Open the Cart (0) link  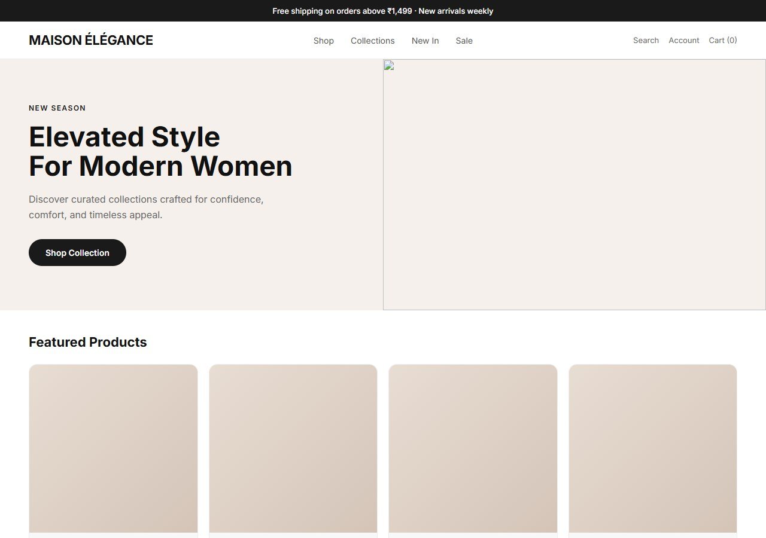click(723, 40)
